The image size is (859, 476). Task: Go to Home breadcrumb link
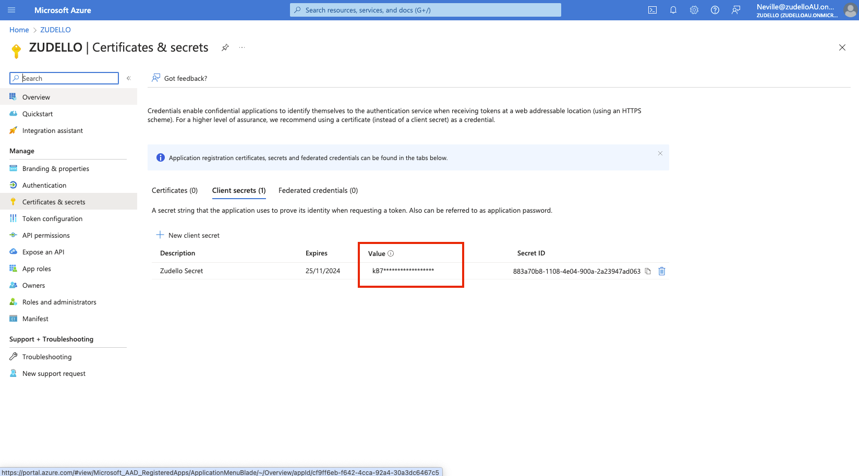19,30
